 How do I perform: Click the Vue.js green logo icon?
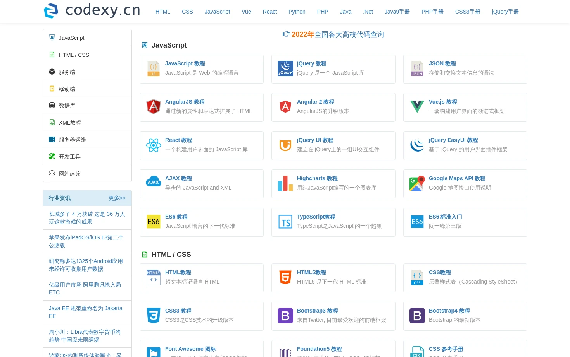(x=417, y=107)
